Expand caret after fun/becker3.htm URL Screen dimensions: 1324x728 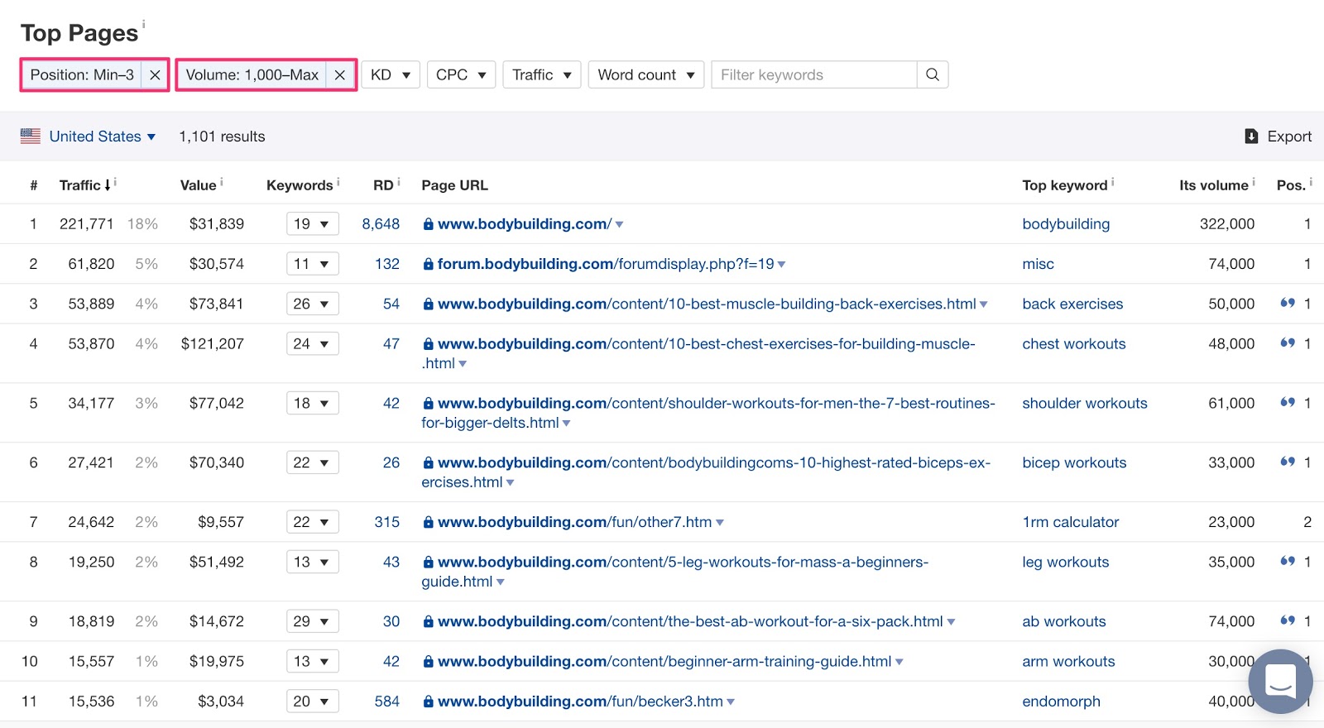click(x=731, y=702)
